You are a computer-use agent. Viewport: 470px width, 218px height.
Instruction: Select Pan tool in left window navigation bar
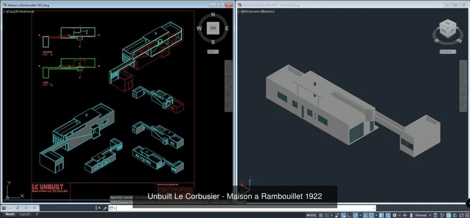(229, 77)
